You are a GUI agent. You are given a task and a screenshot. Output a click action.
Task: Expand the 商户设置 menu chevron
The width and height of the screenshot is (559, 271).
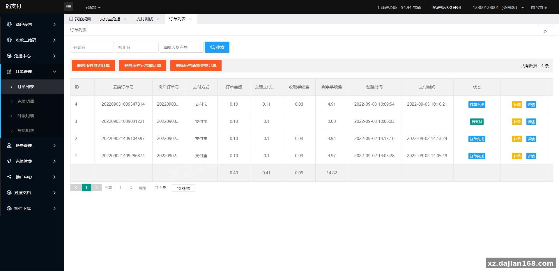pos(54,24)
